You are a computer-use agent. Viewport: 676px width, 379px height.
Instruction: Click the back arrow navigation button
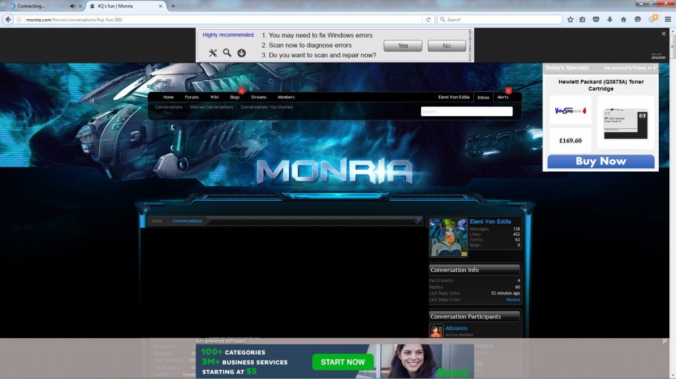coord(9,20)
